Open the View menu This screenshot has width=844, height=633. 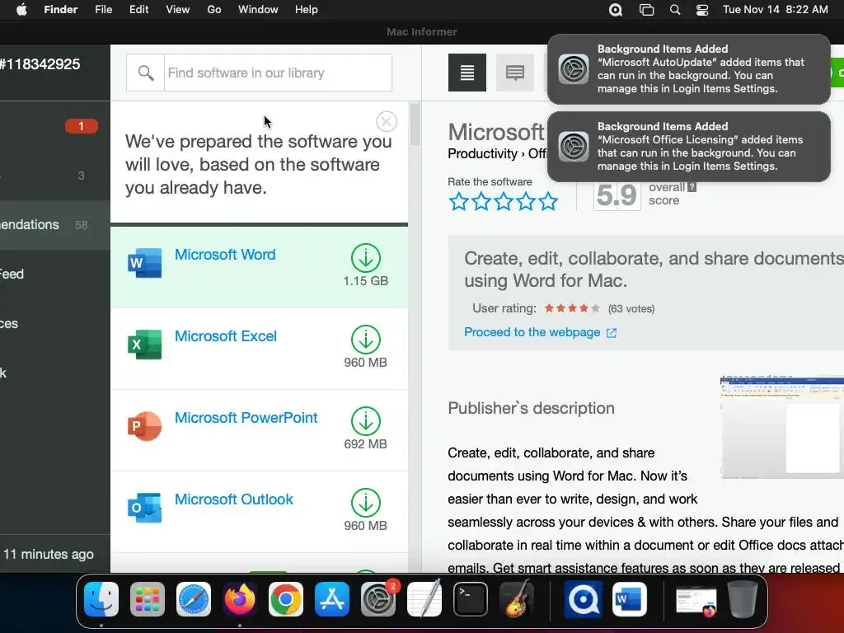click(x=178, y=10)
